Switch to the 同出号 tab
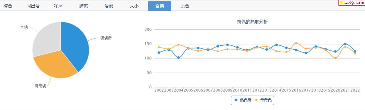Image resolution: width=365 pixels, height=110 pixels. [x=33, y=6]
